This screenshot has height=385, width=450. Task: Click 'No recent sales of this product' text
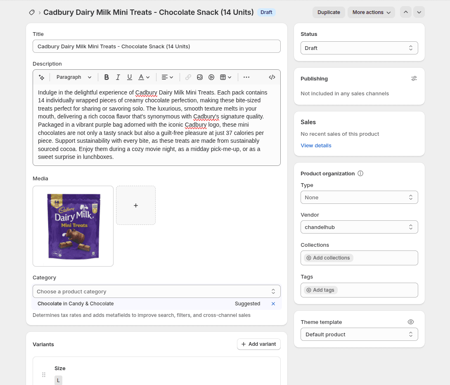click(x=340, y=134)
